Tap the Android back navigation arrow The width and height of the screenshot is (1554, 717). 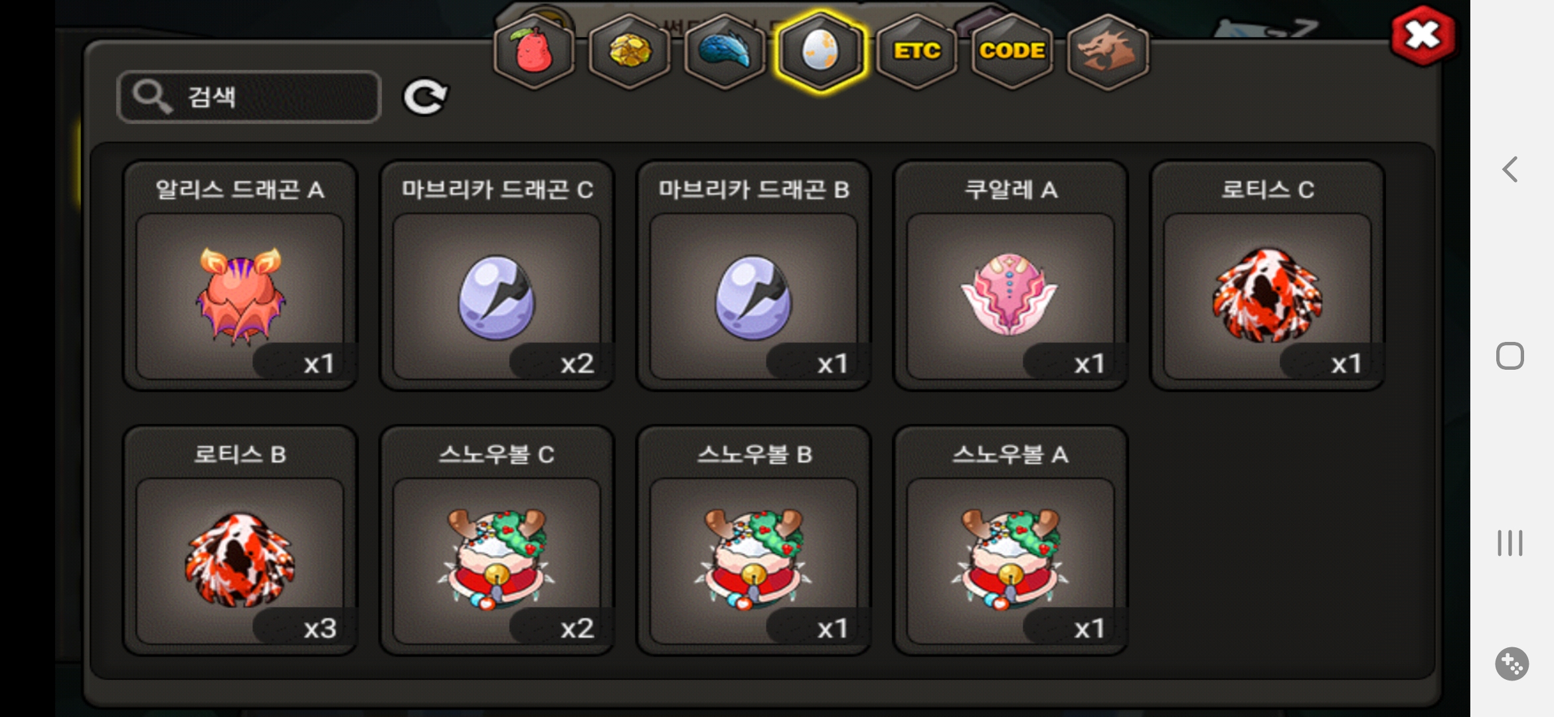1510,169
